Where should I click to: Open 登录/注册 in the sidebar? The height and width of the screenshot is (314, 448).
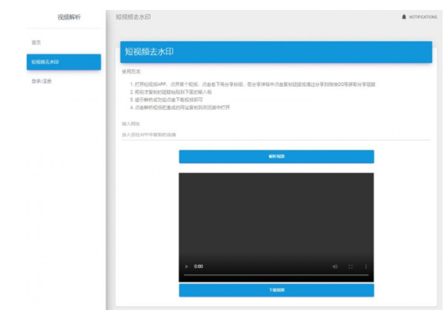[41, 81]
